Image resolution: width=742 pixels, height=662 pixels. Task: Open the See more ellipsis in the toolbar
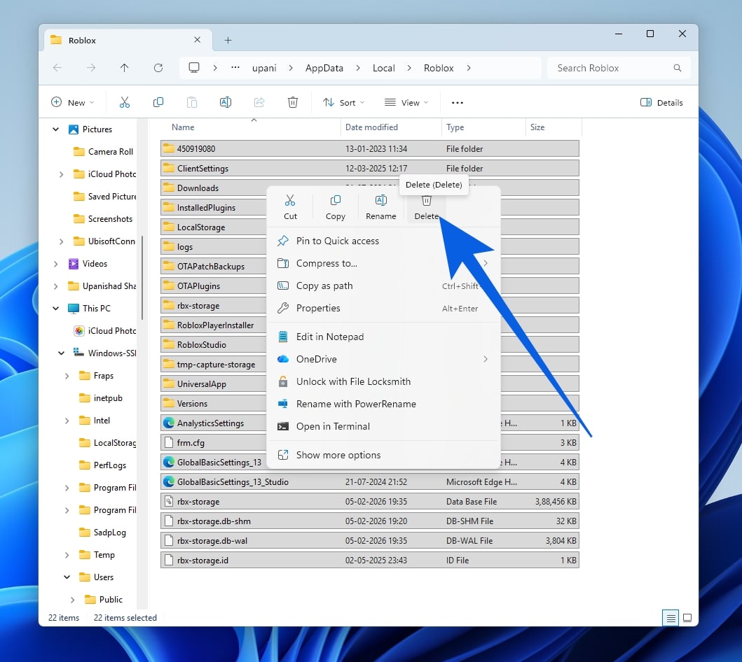pyautogui.click(x=457, y=102)
